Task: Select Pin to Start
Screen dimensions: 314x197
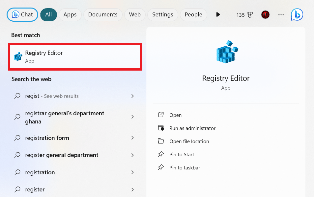Action: coord(182,155)
